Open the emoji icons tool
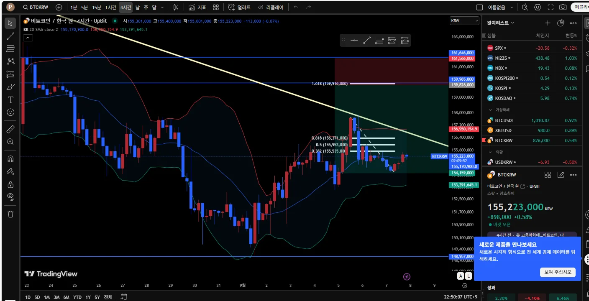The width and height of the screenshot is (589, 301). (x=10, y=112)
